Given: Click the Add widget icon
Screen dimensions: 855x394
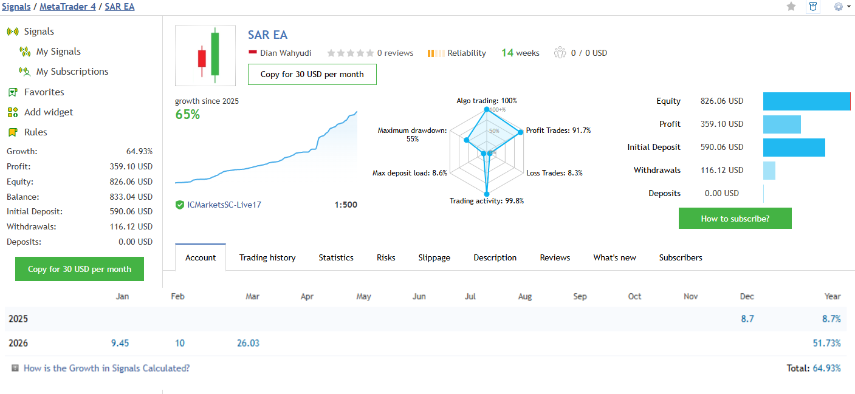Looking at the screenshot, I should point(13,112).
